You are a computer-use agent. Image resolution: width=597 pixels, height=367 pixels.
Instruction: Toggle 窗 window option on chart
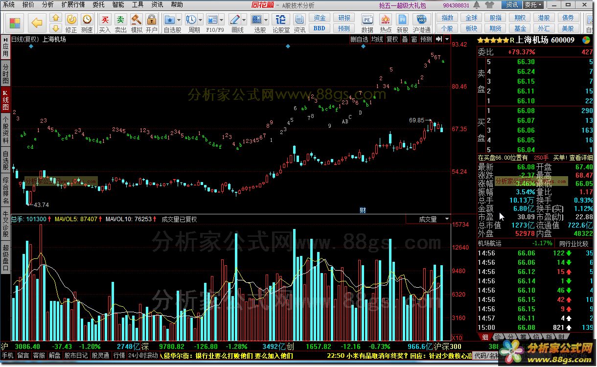pos(414,39)
